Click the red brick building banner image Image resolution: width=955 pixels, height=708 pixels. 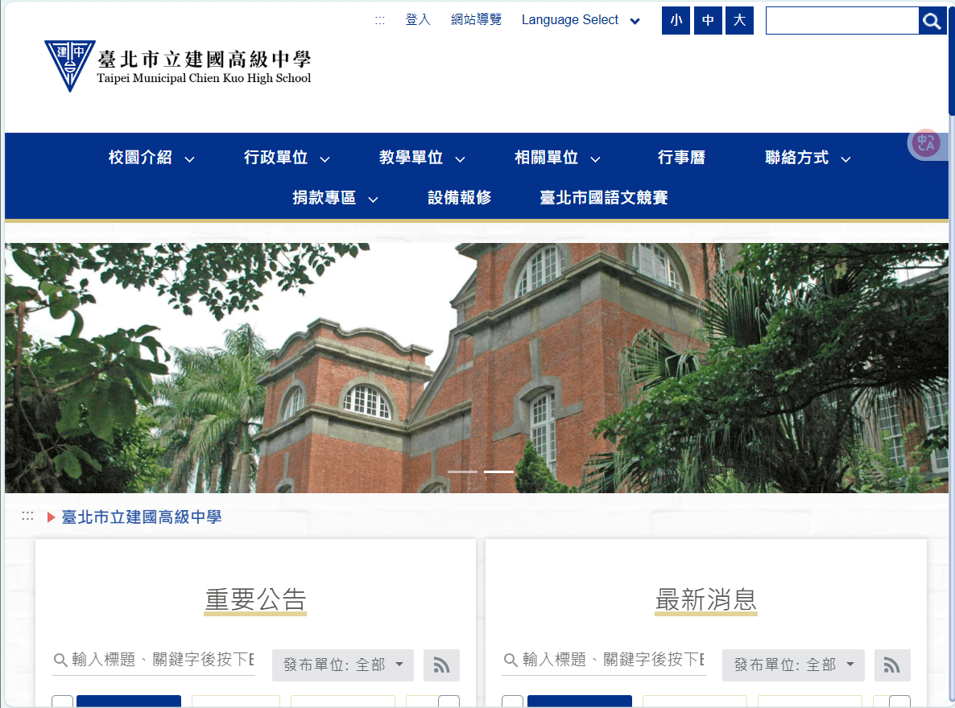[x=476, y=368]
